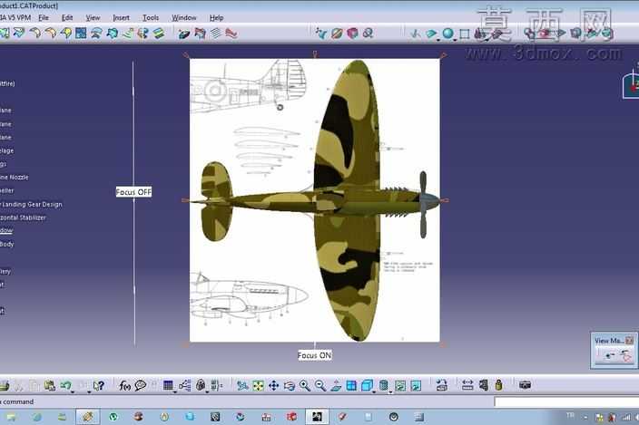
Task: Click Swap Visible Space icon
Action: [x=416, y=385]
